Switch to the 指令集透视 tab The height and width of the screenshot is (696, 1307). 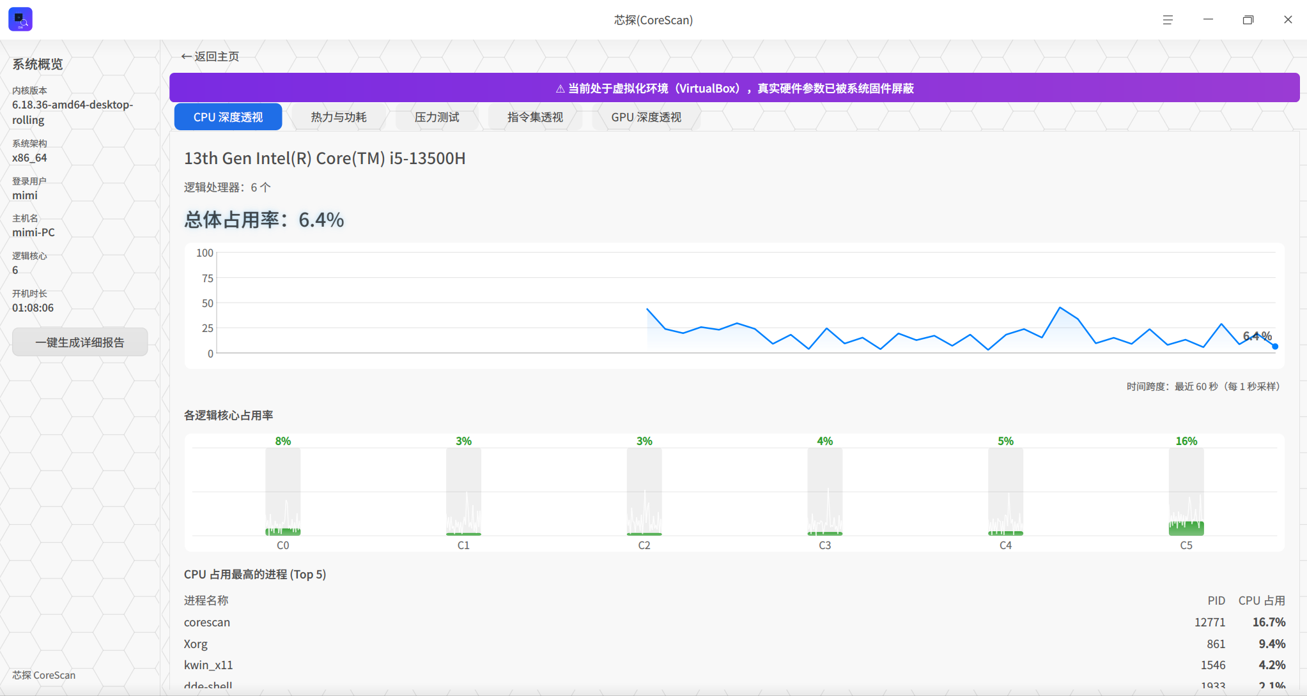(536, 117)
